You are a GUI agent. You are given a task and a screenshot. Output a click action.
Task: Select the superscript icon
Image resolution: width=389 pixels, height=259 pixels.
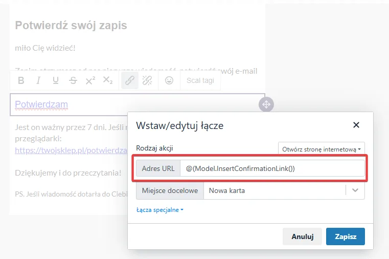pyautogui.click(x=90, y=80)
